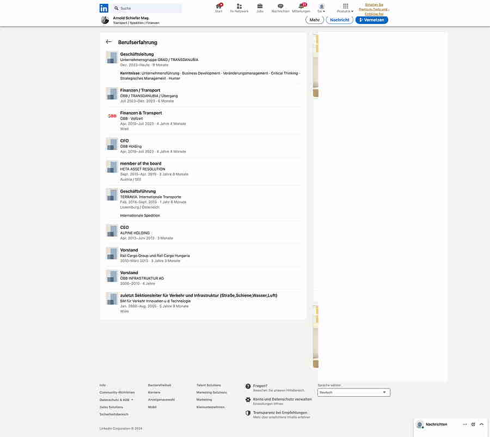The width and height of the screenshot is (490, 437).
Task: Select 'ALPINE HOLDING' company text
Action: [x=135, y=233]
